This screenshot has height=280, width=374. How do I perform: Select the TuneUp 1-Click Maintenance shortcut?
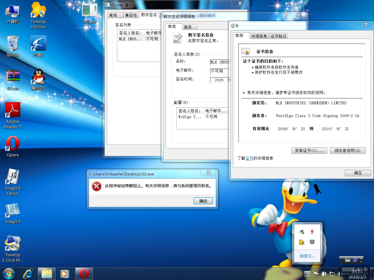click(x=13, y=249)
